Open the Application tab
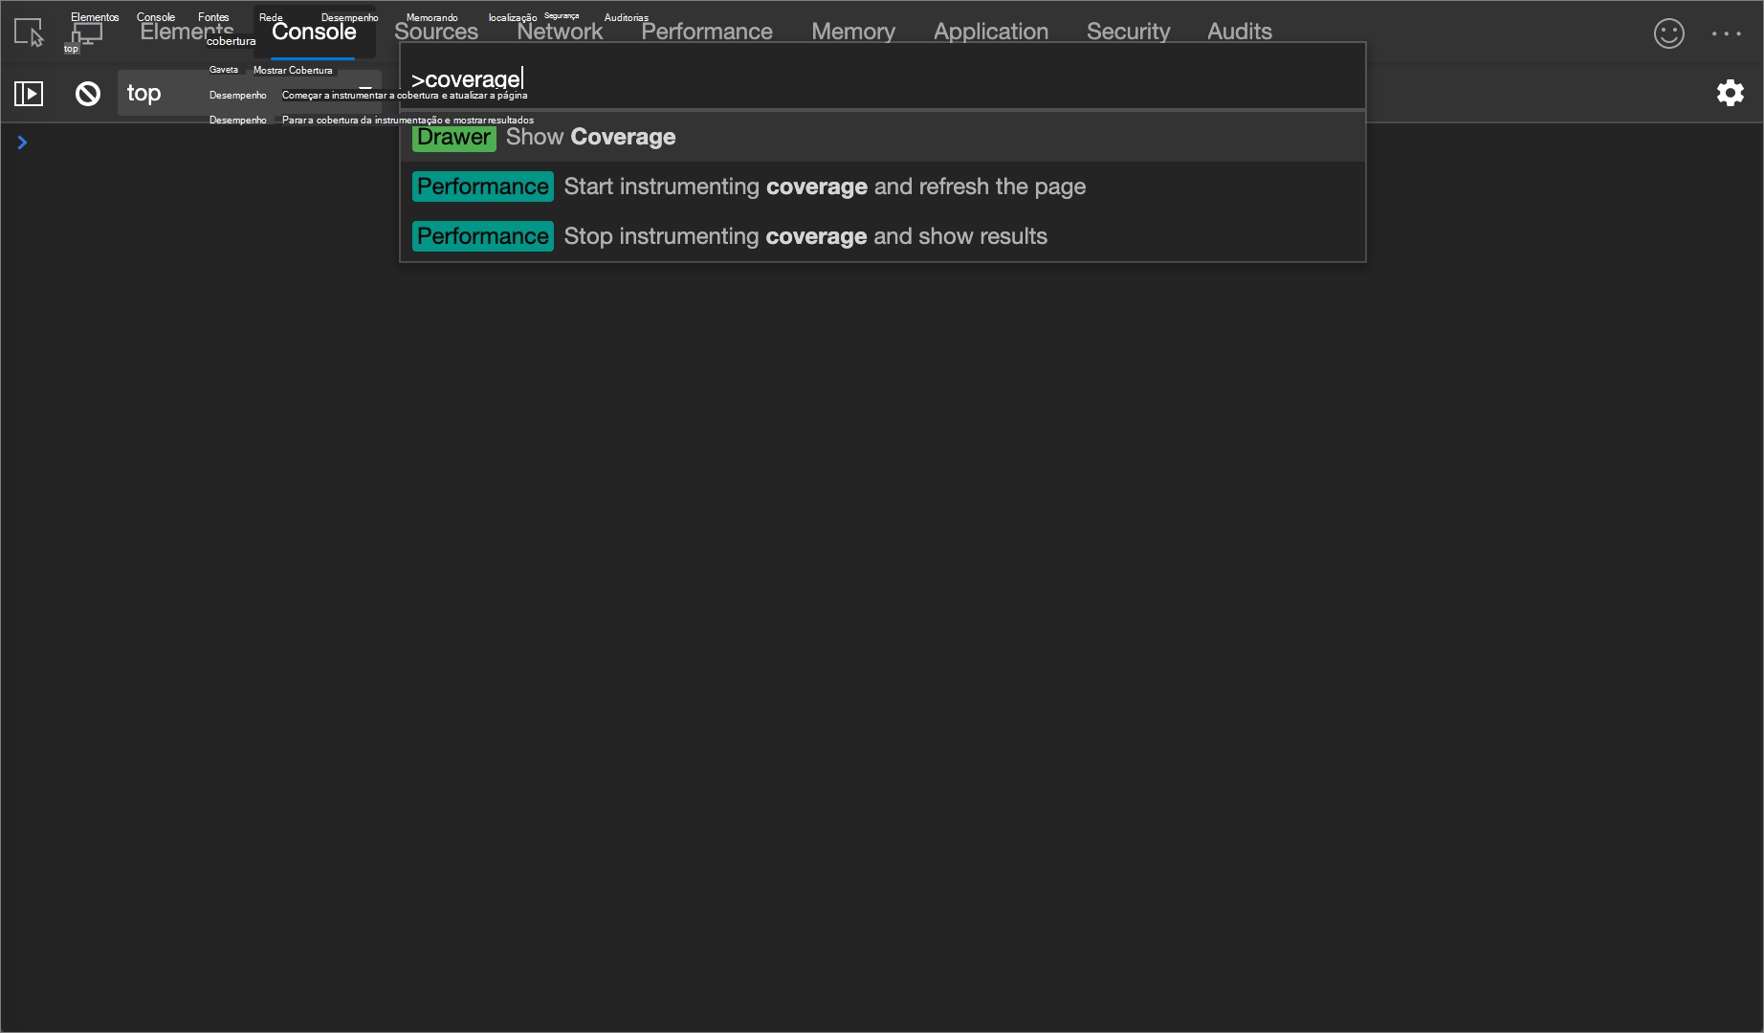 click(x=990, y=32)
